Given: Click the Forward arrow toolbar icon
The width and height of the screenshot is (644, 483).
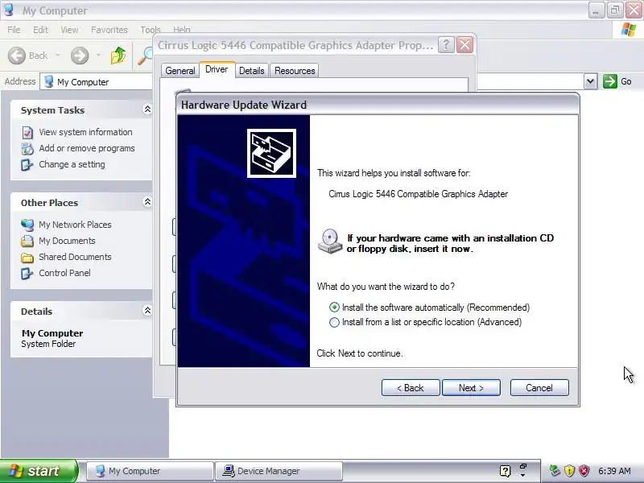Looking at the screenshot, I should point(79,56).
